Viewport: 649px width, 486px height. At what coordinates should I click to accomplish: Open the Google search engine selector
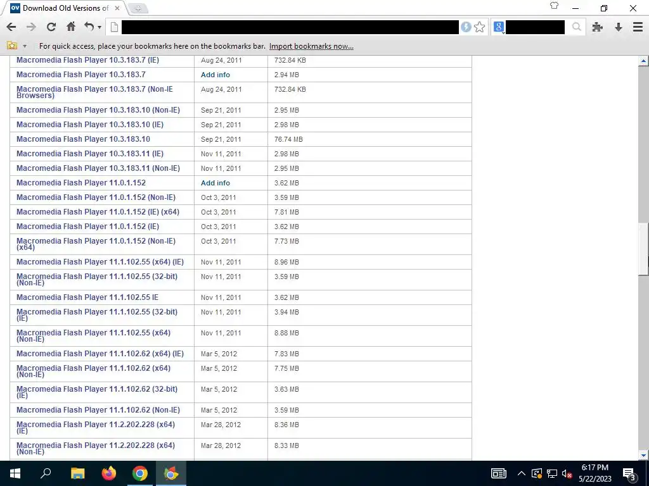[499, 27]
